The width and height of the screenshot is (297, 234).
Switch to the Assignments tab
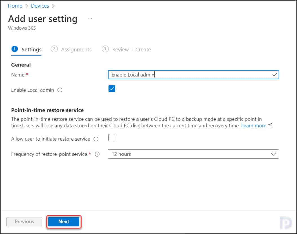71,49
